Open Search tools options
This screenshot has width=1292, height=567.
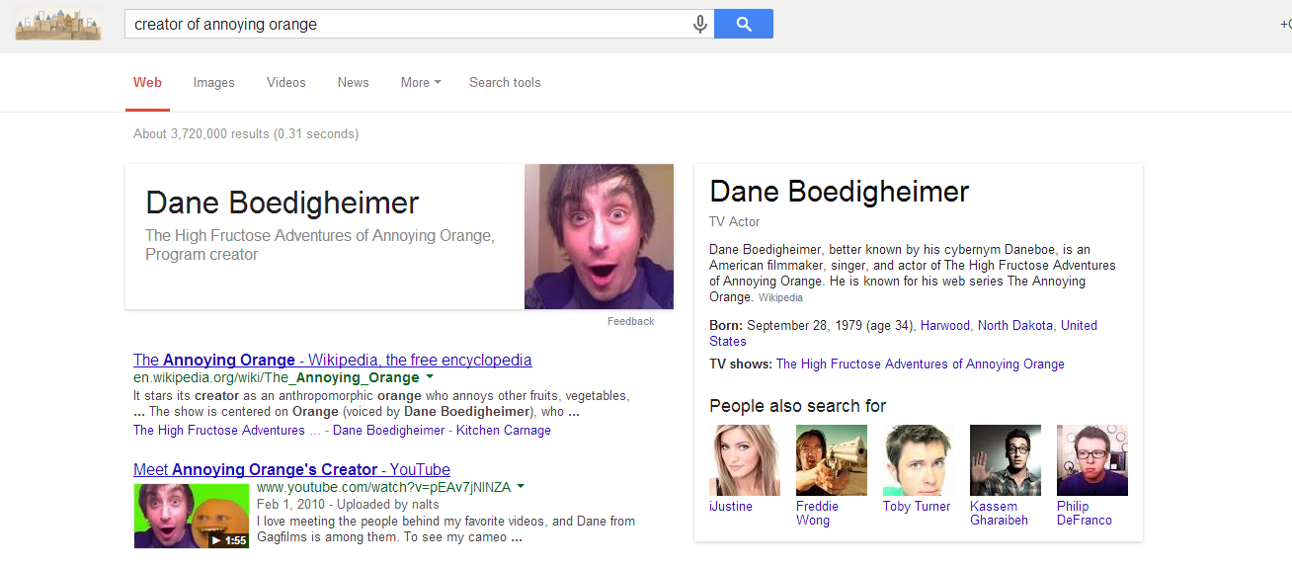[x=505, y=83]
